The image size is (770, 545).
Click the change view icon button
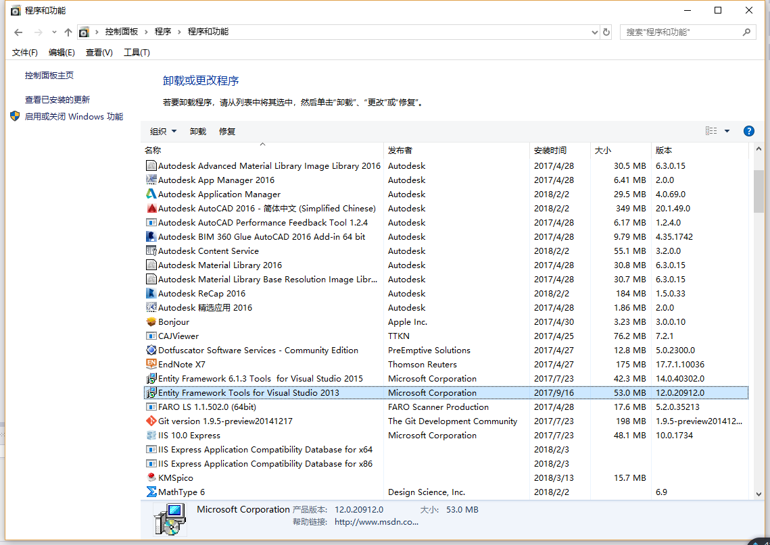[711, 131]
